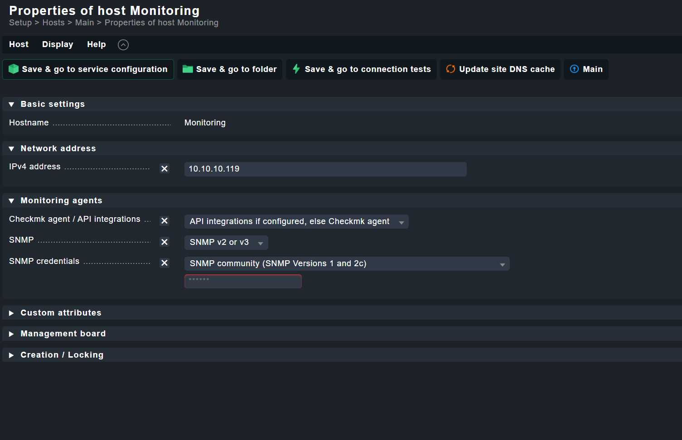Viewport: 682px width, 440px height.
Task: Open the SNMP community credentials type dropdown
Action: point(347,264)
